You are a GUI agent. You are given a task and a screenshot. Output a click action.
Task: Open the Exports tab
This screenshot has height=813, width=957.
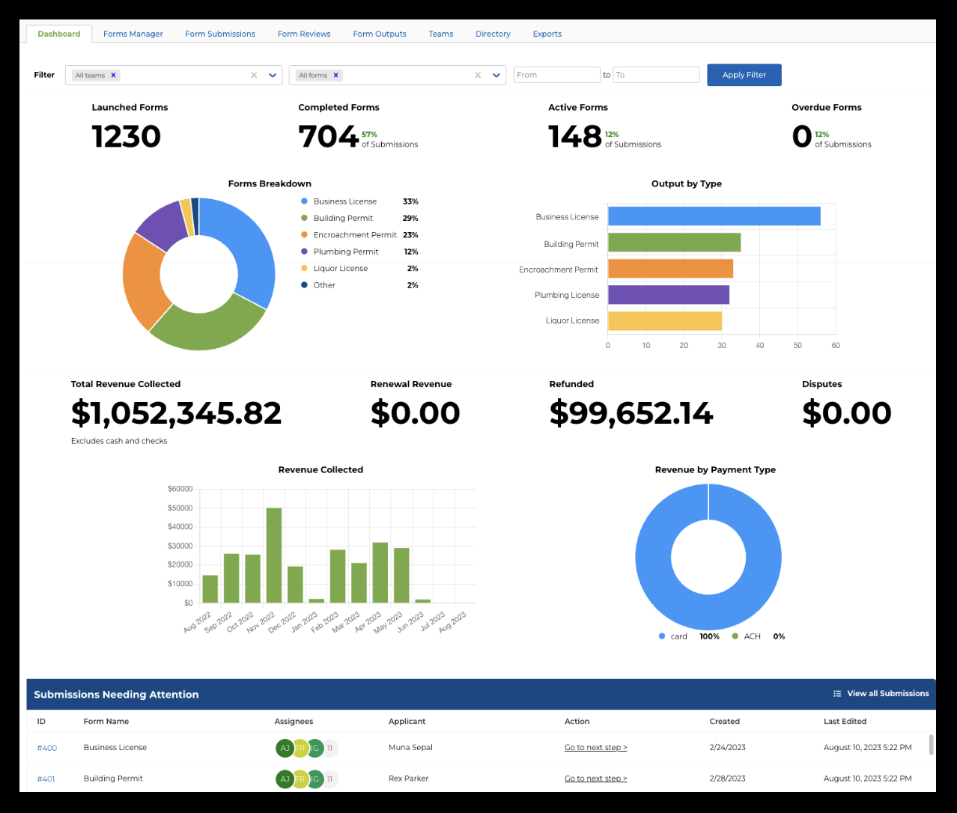click(547, 34)
